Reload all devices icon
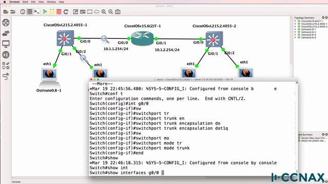The width and height of the screenshot is (328, 184). click(66, 12)
